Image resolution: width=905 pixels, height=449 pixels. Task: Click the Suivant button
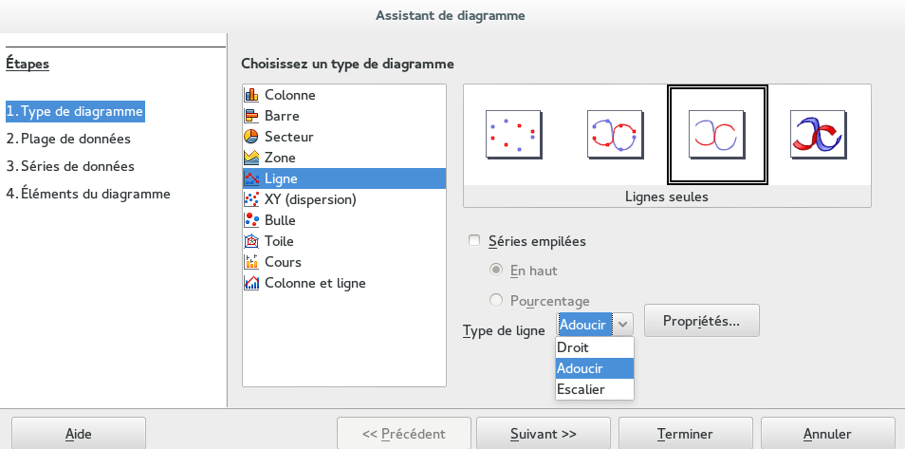544,434
